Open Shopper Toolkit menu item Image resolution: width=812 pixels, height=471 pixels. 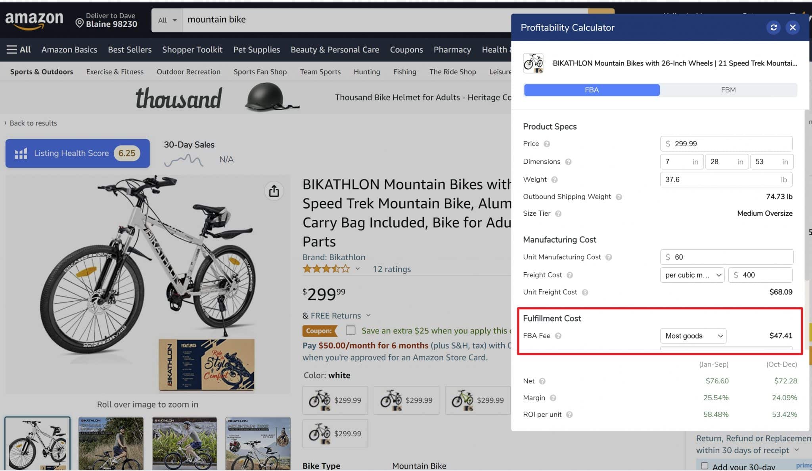tap(192, 50)
